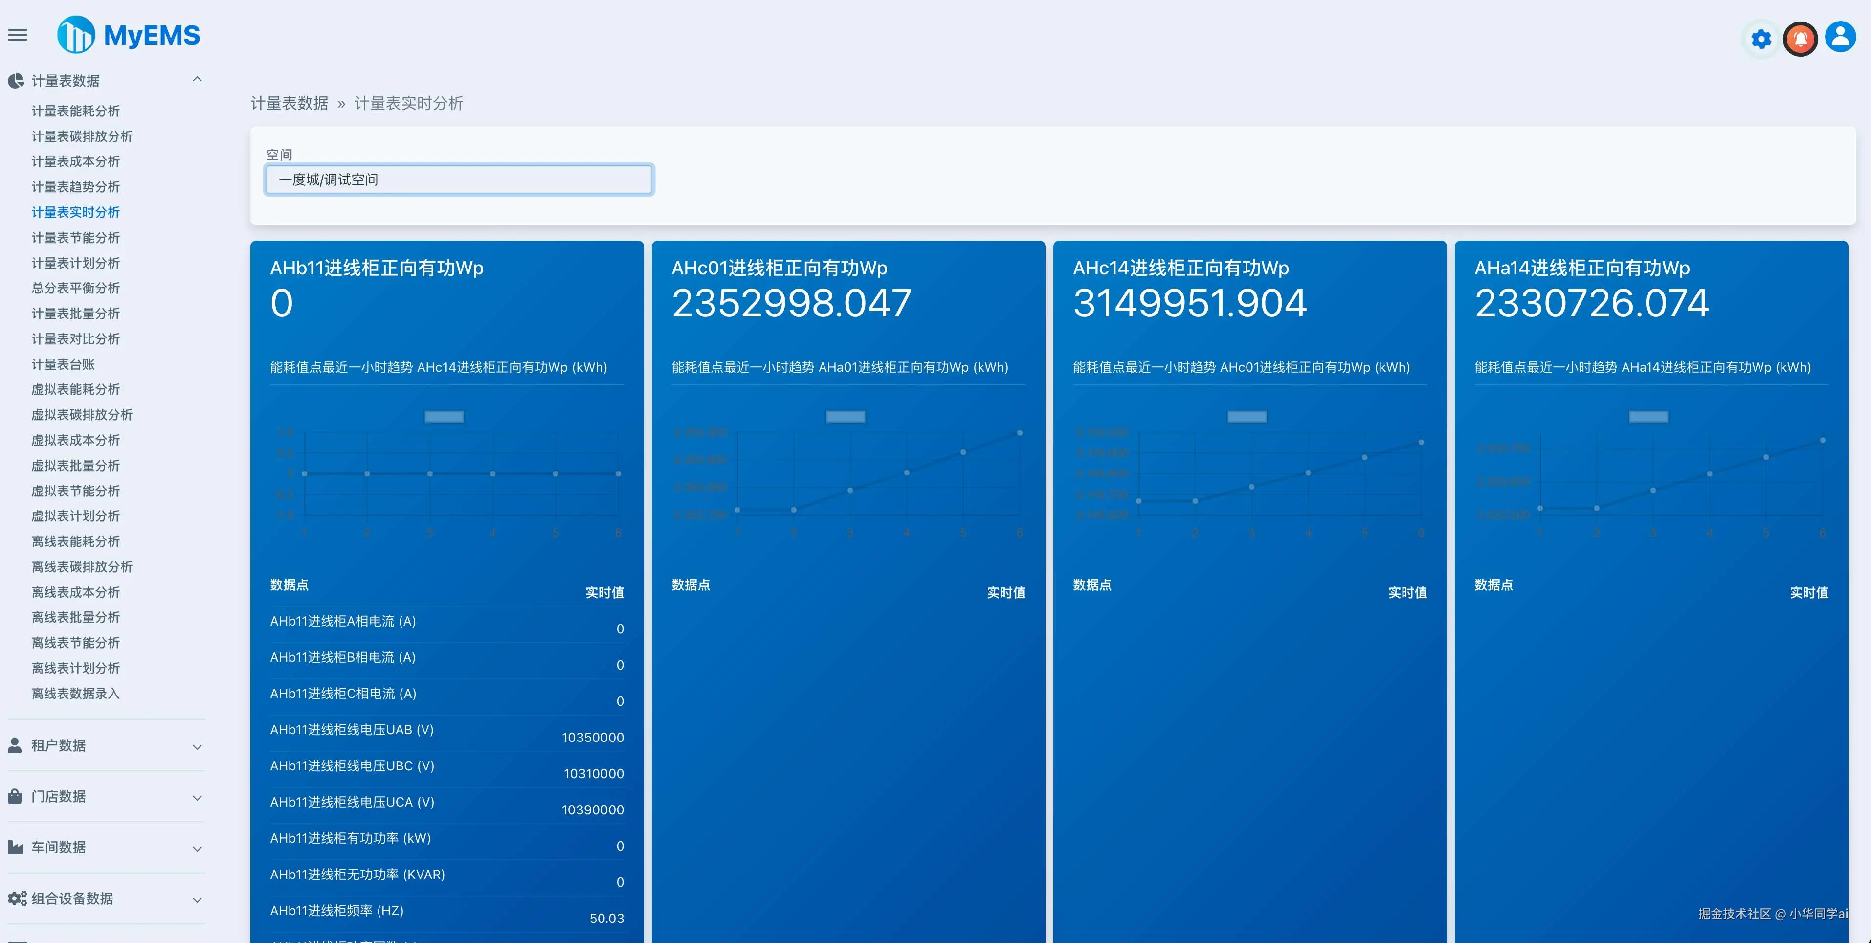Click the gears icon beside 组合设备数据
The width and height of the screenshot is (1871, 943).
coord(17,898)
